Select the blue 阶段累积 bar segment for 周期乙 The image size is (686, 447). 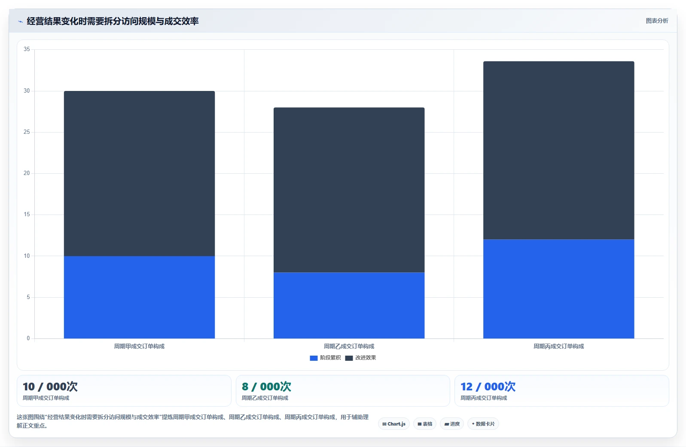point(349,305)
